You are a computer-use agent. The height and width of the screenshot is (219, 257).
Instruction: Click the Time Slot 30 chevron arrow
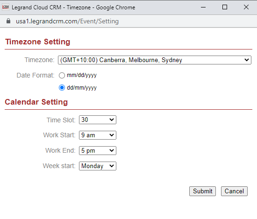click(x=112, y=120)
